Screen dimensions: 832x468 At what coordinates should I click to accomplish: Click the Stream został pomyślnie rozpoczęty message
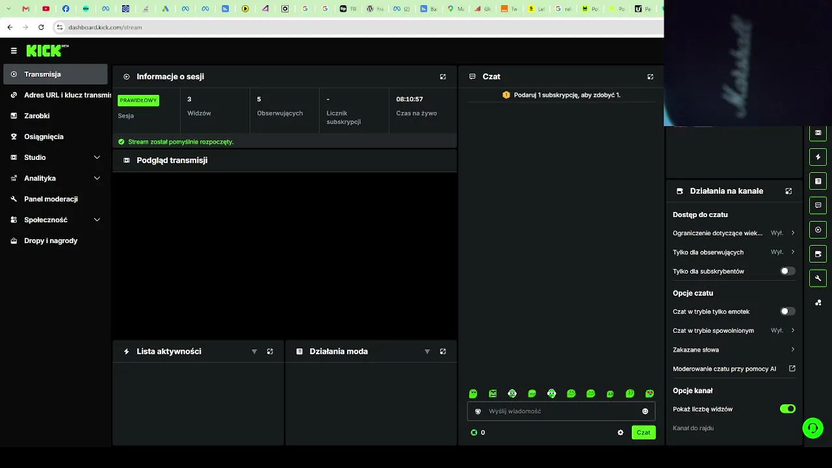(181, 142)
